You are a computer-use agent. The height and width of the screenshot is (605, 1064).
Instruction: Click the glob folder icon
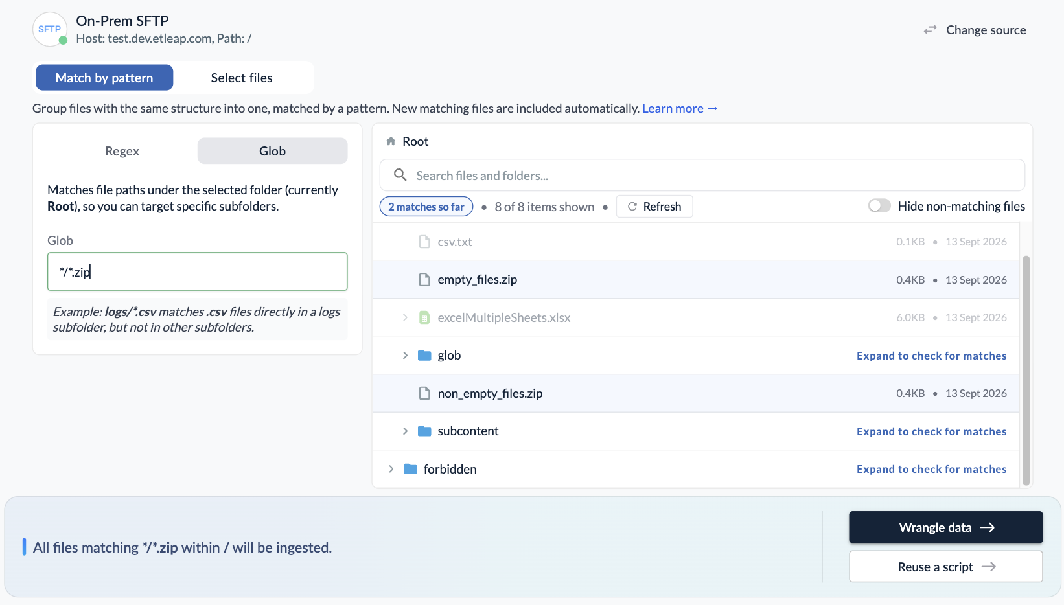(x=424, y=355)
